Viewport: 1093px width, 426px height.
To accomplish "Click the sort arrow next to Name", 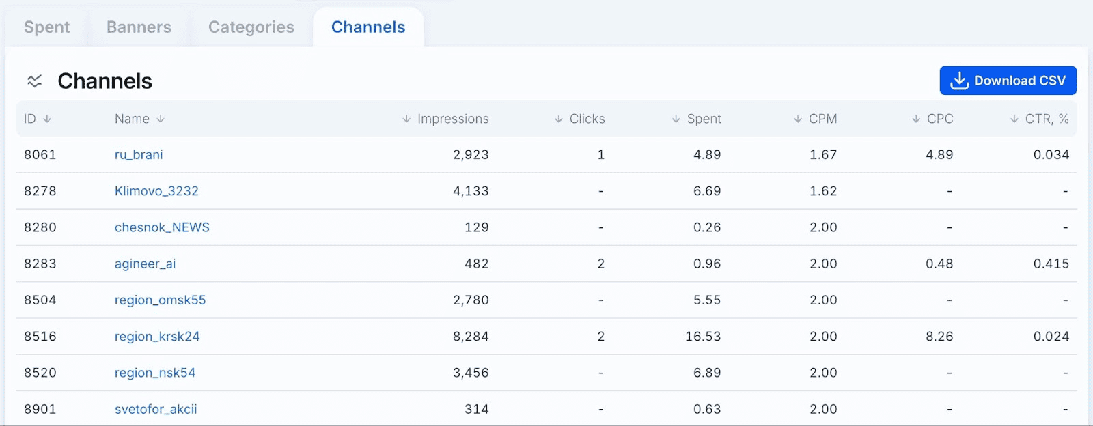I will pos(161,119).
